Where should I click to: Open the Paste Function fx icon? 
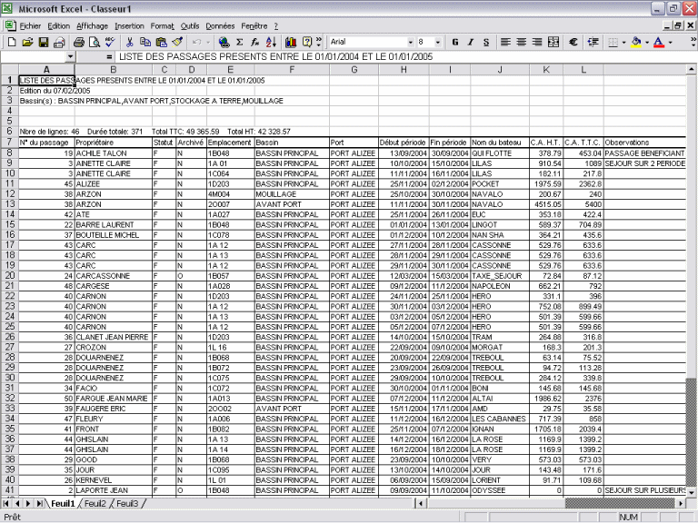(255, 43)
